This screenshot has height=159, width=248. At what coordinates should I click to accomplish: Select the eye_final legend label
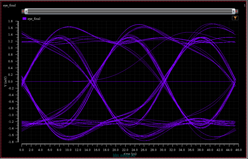34,19
